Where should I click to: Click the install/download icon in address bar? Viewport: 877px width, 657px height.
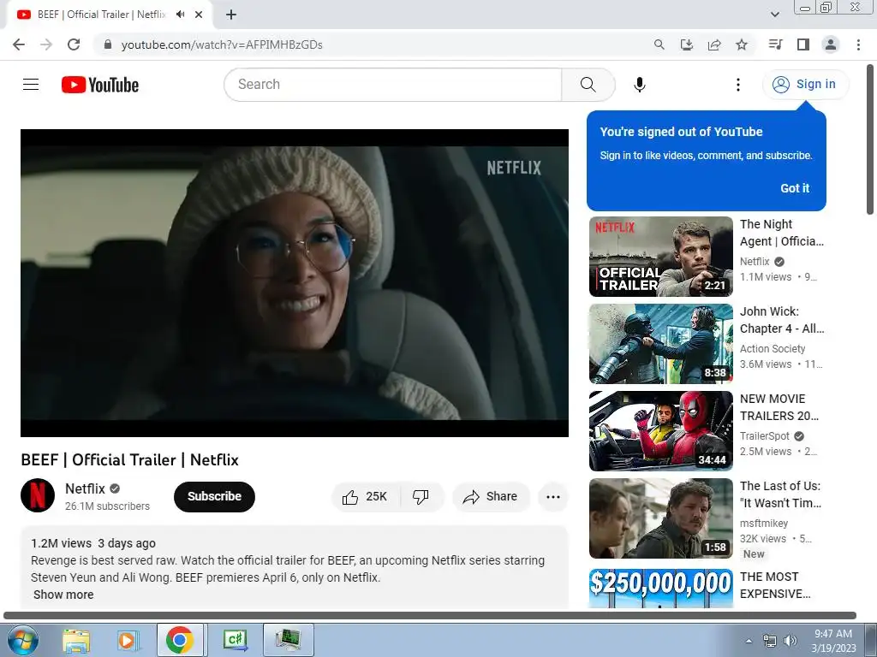[x=687, y=44]
